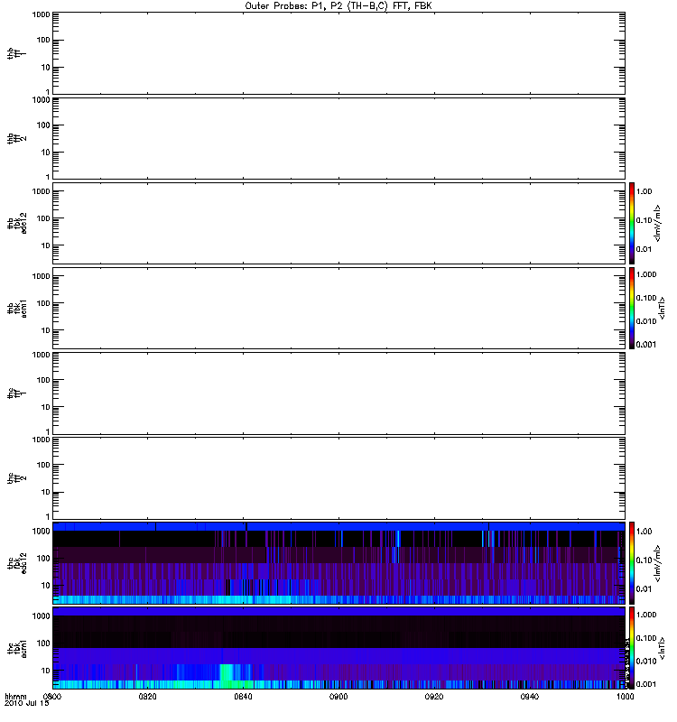Click the 0.10 tick on thb edc12 color bar

[x=644, y=220]
